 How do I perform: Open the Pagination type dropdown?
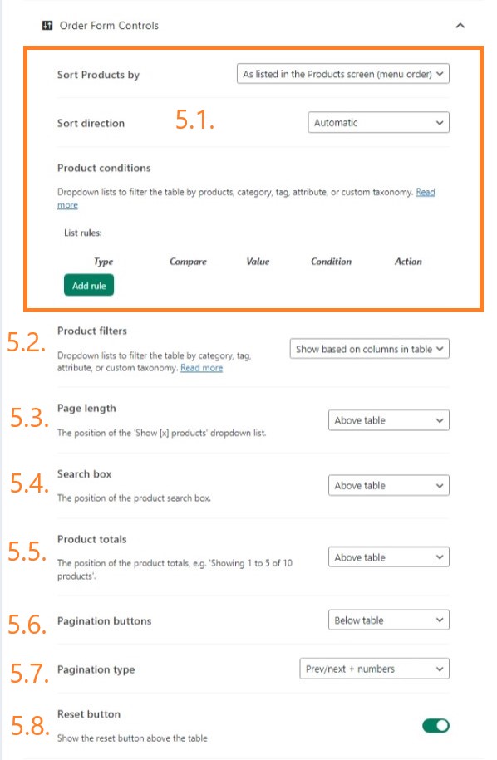(x=374, y=669)
